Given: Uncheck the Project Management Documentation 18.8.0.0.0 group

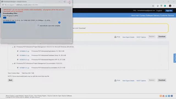Looking at the screenshot, I should click(x=15, y=64).
